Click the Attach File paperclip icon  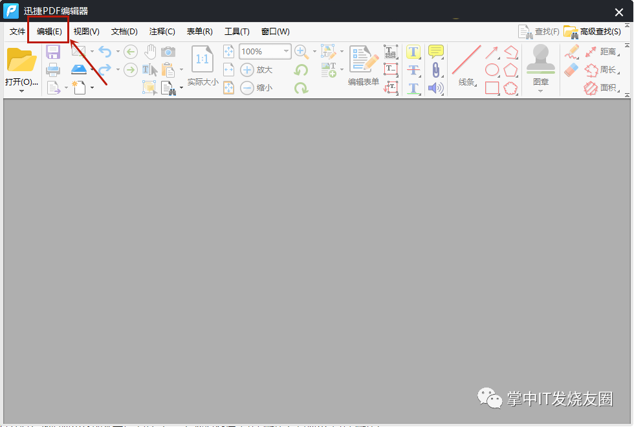[x=436, y=70]
